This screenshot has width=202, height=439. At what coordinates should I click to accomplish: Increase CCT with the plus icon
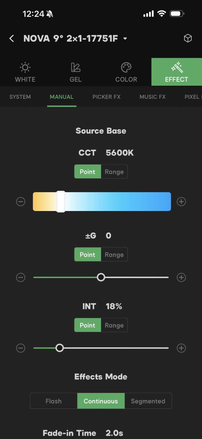click(x=181, y=202)
